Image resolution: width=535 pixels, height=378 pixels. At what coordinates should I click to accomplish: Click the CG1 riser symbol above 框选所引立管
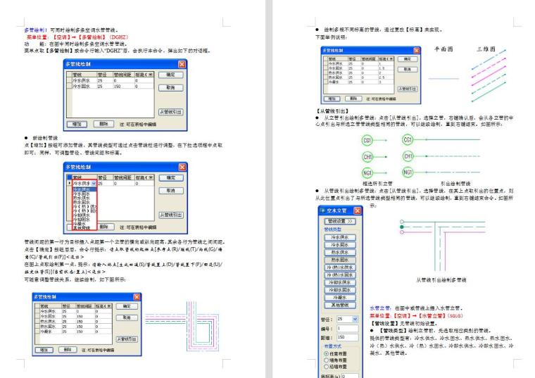click(367, 140)
